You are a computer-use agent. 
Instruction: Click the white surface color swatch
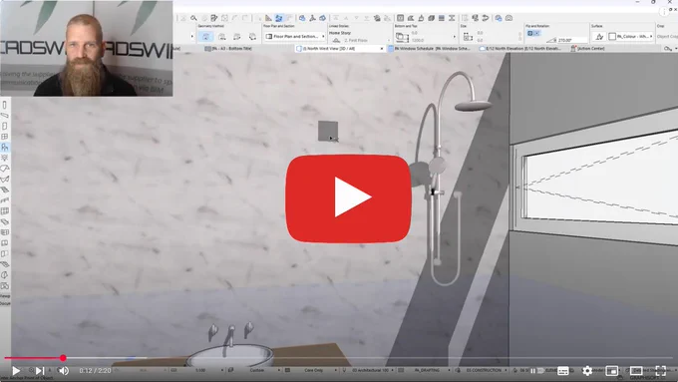(612, 37)
